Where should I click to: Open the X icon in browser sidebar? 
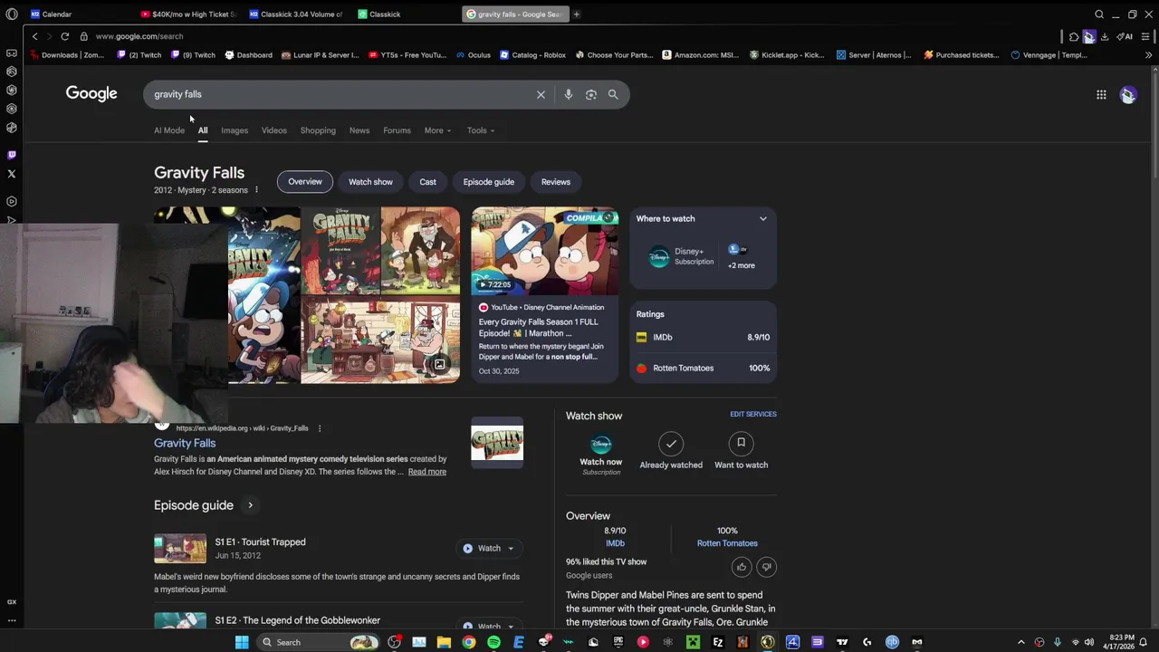coord(12,174)
